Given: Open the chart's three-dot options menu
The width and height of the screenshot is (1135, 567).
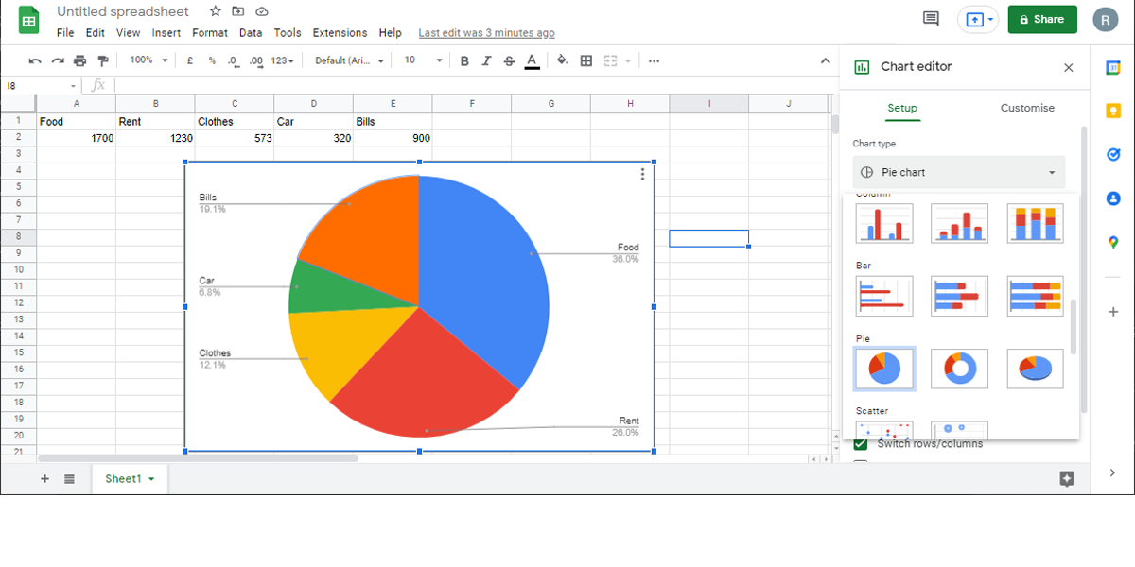Looking at the screenshot, I should tap(642, 174).
